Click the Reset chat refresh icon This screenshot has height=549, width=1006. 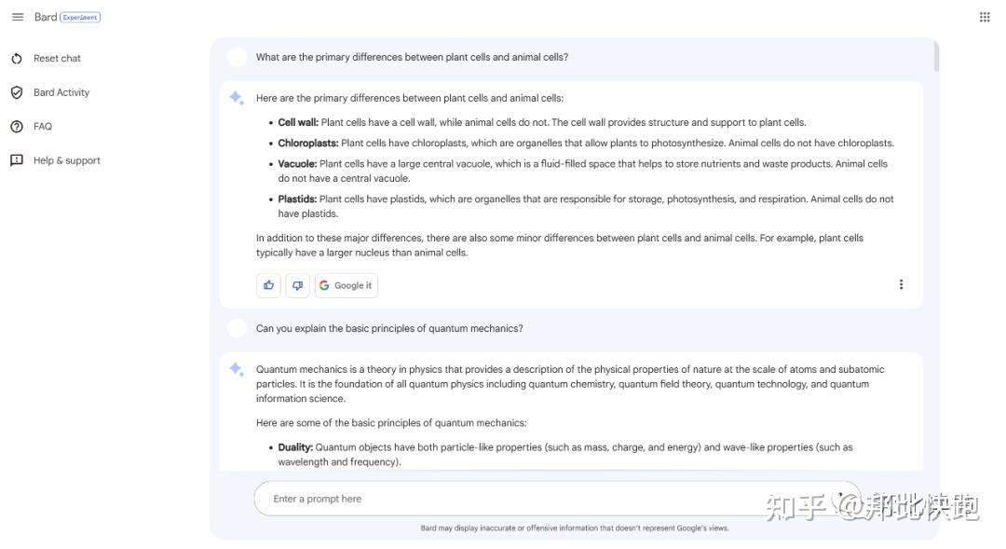(17, 59)
